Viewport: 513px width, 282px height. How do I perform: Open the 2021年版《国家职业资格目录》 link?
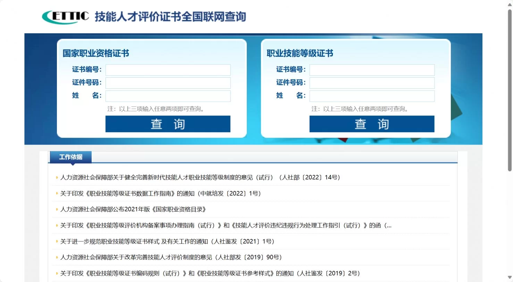point(133,210)
